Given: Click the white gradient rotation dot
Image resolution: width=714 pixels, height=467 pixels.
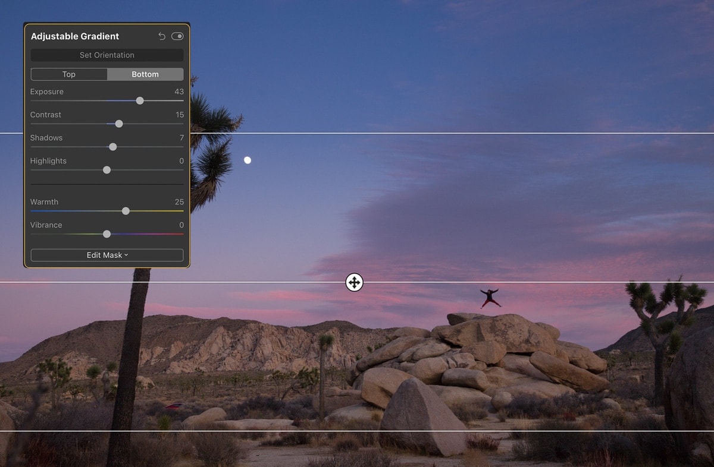Looking at the screenshot, I should point(248,160).
